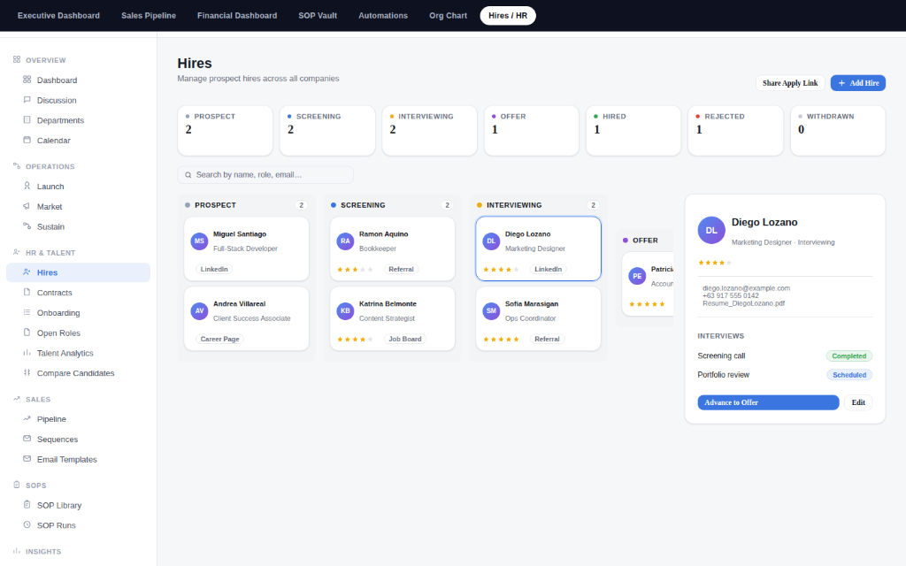906x566 pixels.
Task: Switch to the Sales Pipeline tab
Action: tap(149, 16)
